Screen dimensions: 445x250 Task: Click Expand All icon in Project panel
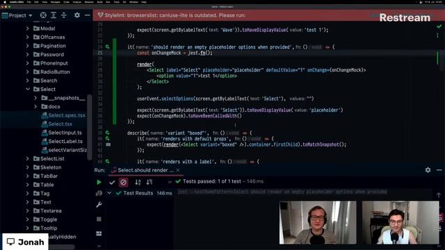(x=54, y=15)
